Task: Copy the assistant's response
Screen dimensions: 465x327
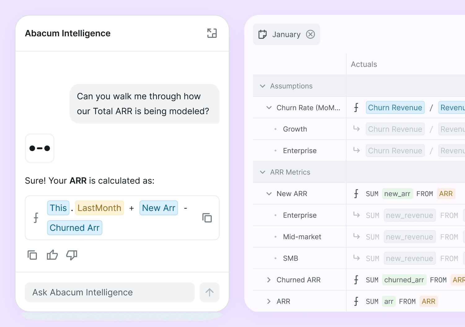Action: (x=32, y=255)
